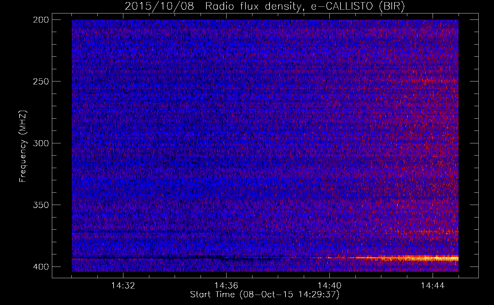Click the "Start Time (08-Oct-15 14:29:37)" axis label
Image resolution: width=494 pixels, height=305 pixels.
(x=265, y=295)
